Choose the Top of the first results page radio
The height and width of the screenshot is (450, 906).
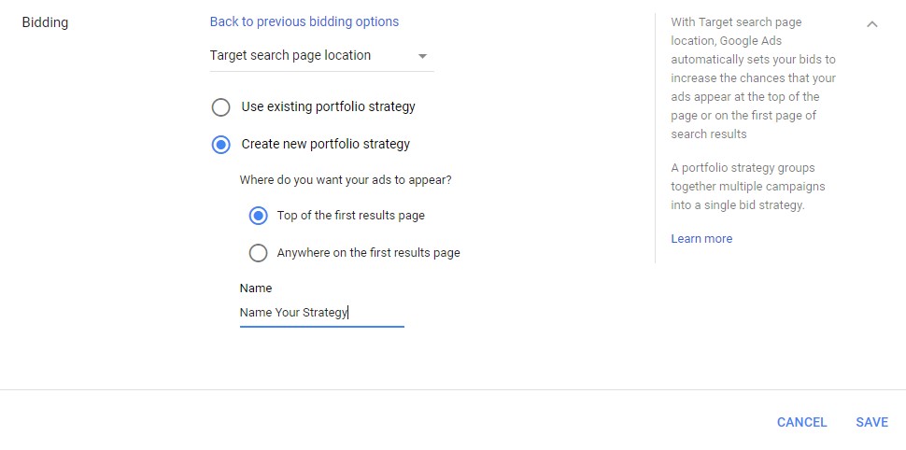(258, 216)
